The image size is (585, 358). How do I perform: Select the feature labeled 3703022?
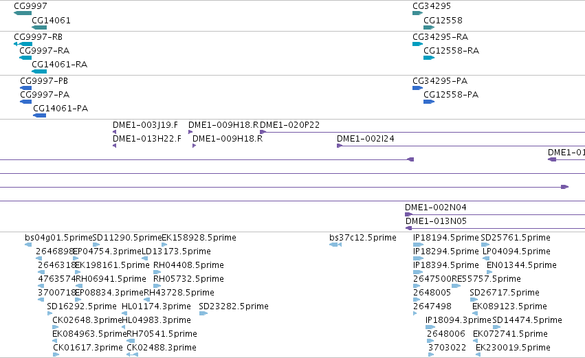(x=447, y=348)
